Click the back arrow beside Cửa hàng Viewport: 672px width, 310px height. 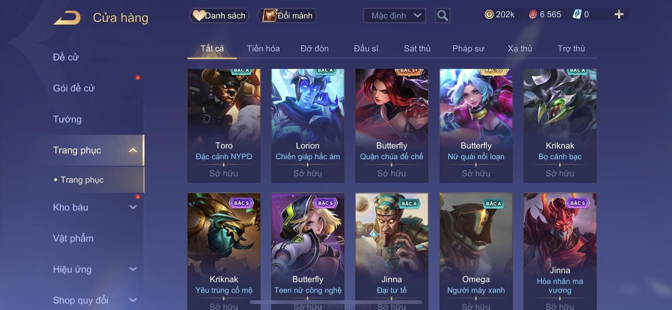click(67, 18)
